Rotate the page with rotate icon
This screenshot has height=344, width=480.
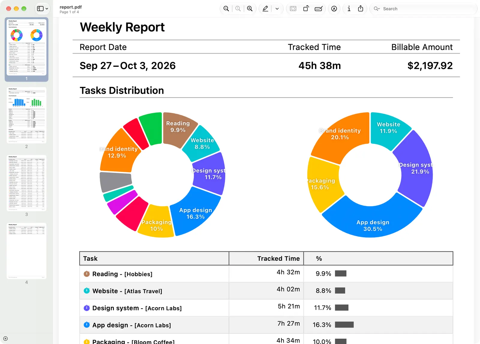pyautogui.click(x=306, y=9)
